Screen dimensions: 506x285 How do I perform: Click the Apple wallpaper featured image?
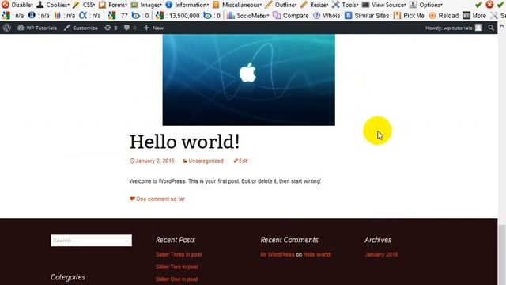click(248, 80)
